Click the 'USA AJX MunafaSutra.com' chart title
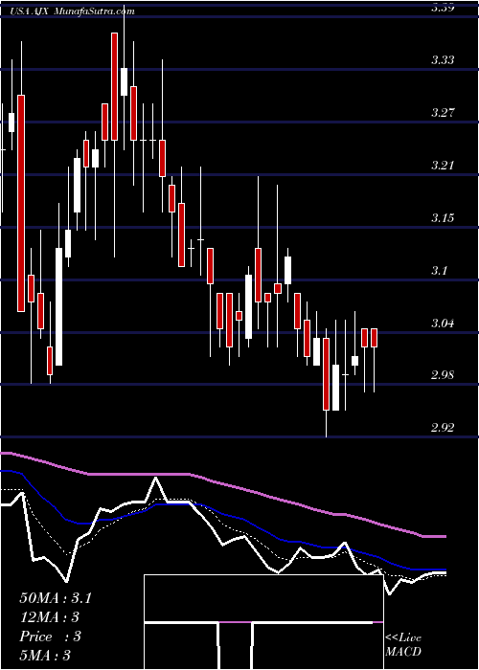The width and height of the screenshot is (479, 670). coord(73,11)
